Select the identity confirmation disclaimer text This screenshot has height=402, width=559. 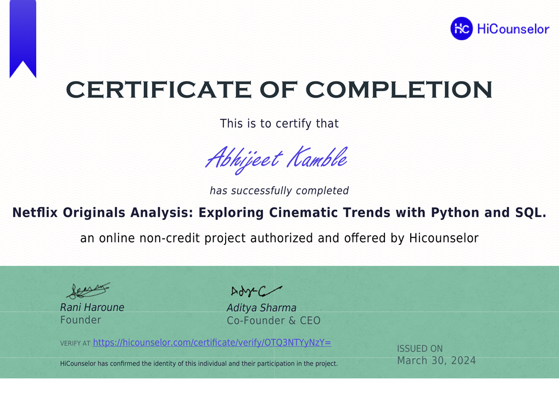[199, 363]
